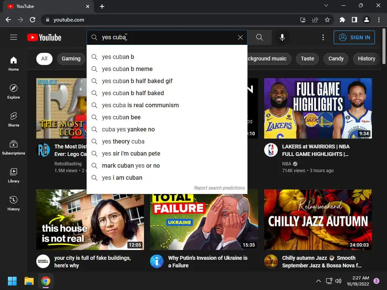
Task: Open the Chrome extensions puzzle icon
Action: (342, 20)
